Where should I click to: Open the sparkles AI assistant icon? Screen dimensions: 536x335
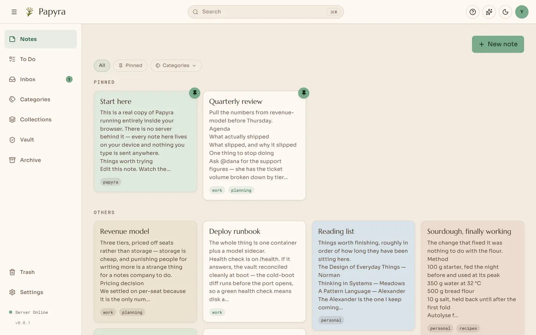pyautogui.click(x=489, y=12)
